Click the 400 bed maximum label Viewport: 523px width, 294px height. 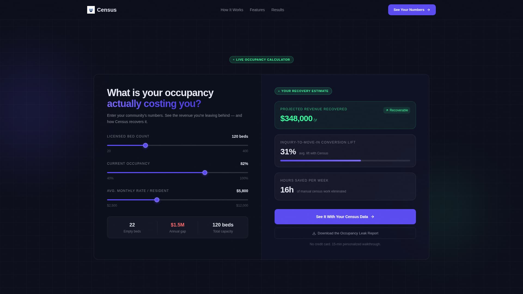click(245, 151)
